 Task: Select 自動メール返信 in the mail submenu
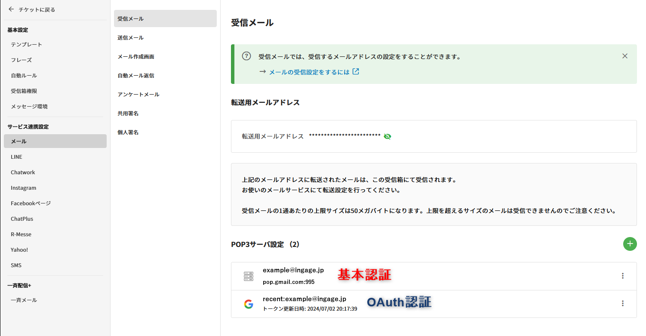pyautogui.click(x=136, y=76)
